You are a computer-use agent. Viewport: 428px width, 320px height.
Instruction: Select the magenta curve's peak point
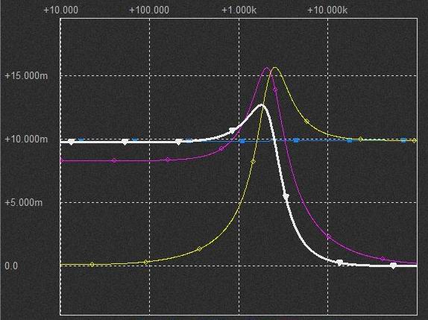(267, 68)
